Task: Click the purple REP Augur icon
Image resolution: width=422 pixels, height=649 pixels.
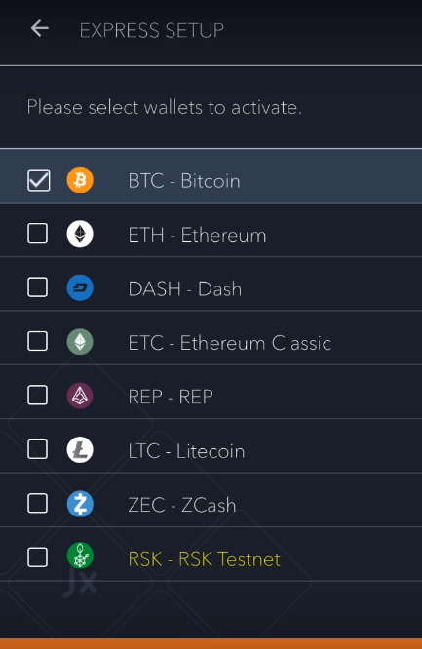Action: click(80, 396)
